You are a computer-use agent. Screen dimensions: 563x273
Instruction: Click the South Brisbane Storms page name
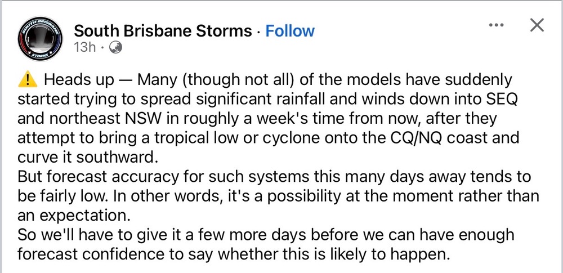(163, 30)
